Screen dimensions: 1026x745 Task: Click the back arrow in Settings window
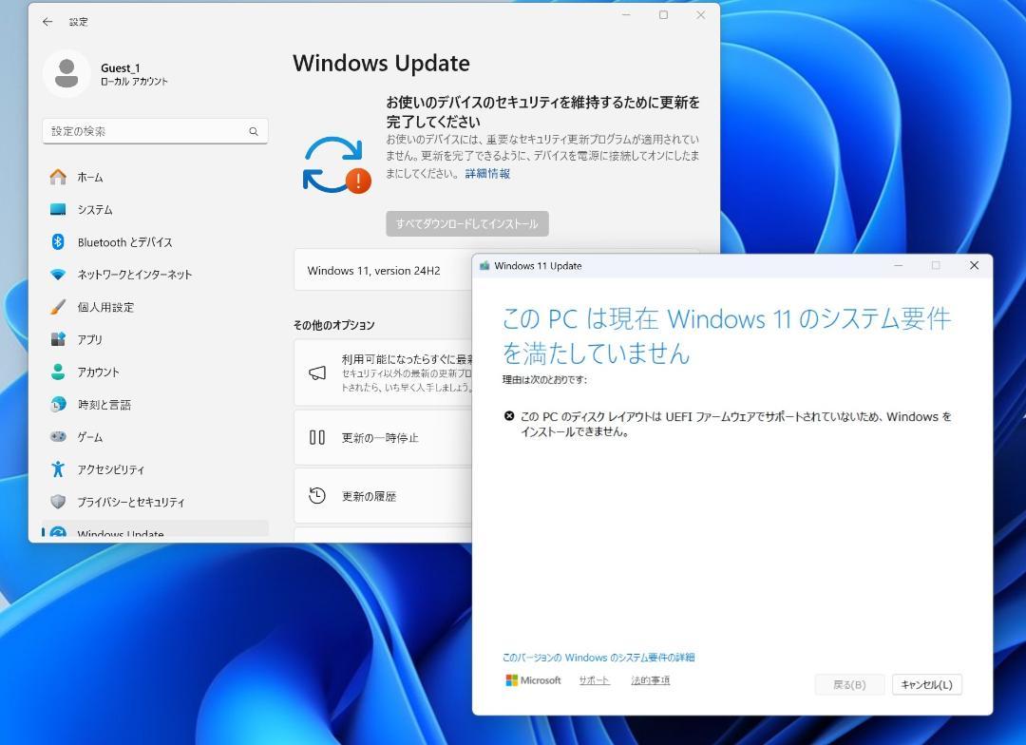coord(47,22)
